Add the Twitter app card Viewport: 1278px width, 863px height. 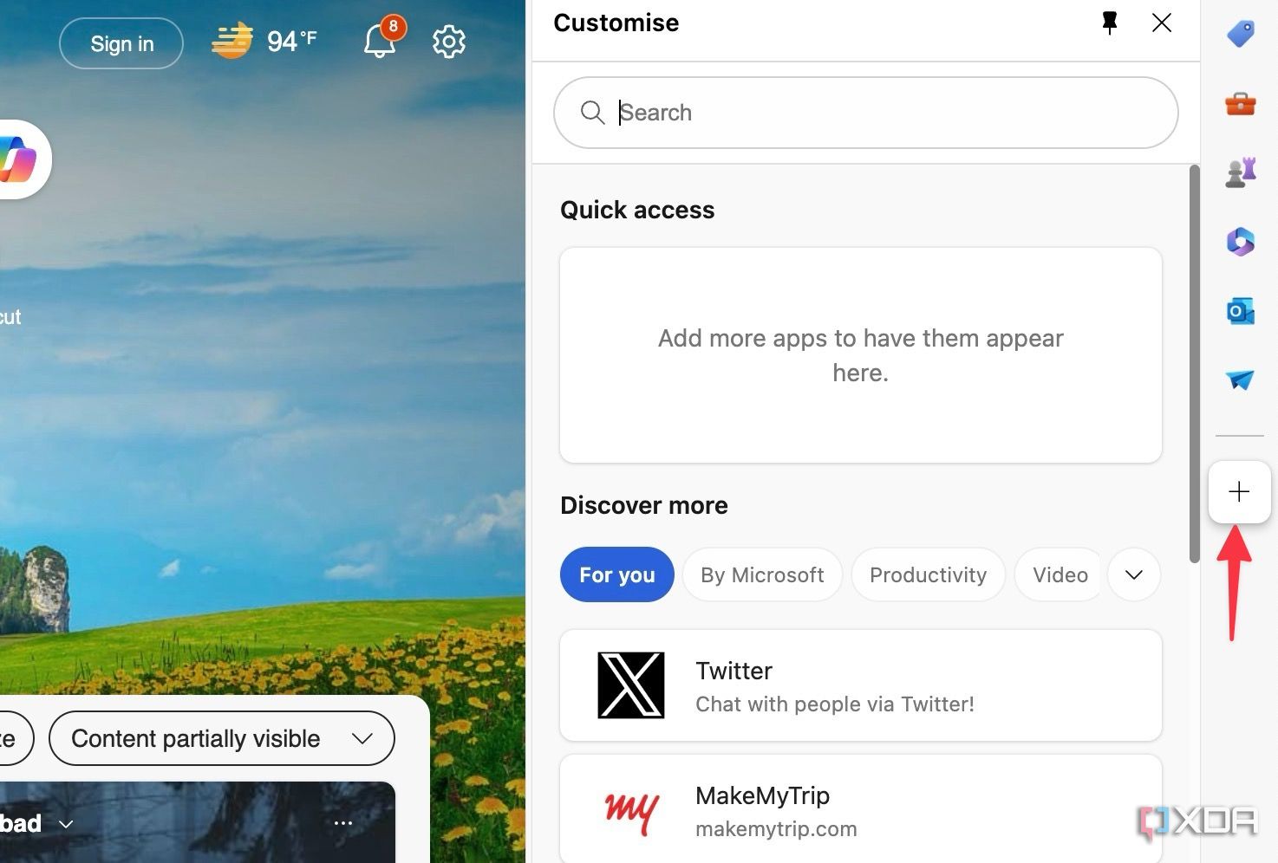tap(861, 685)
